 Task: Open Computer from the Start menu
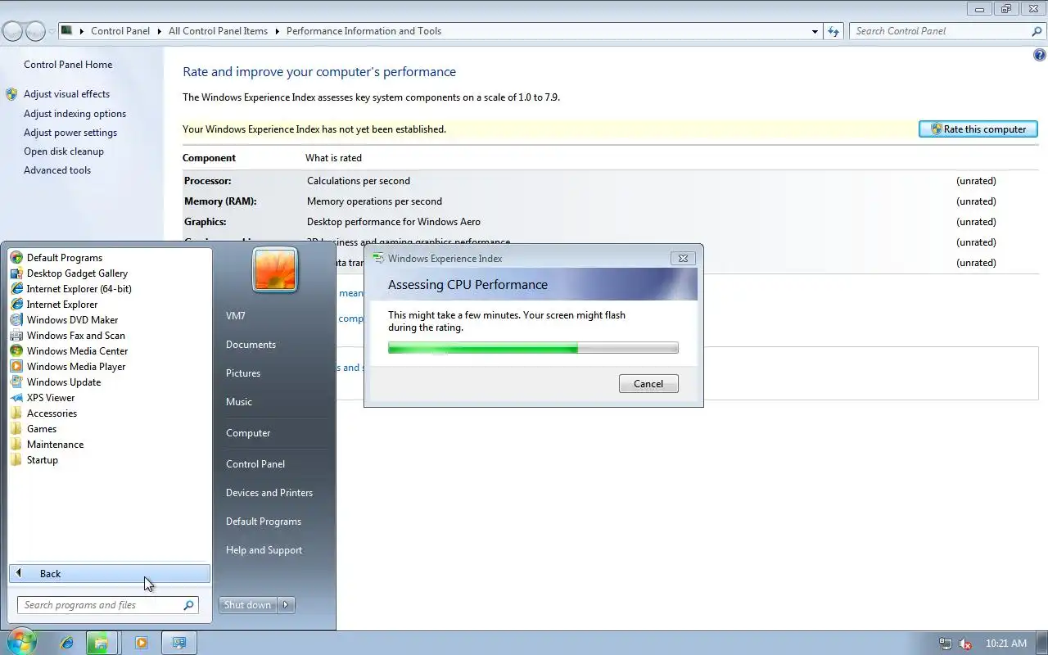coord(248,433)
